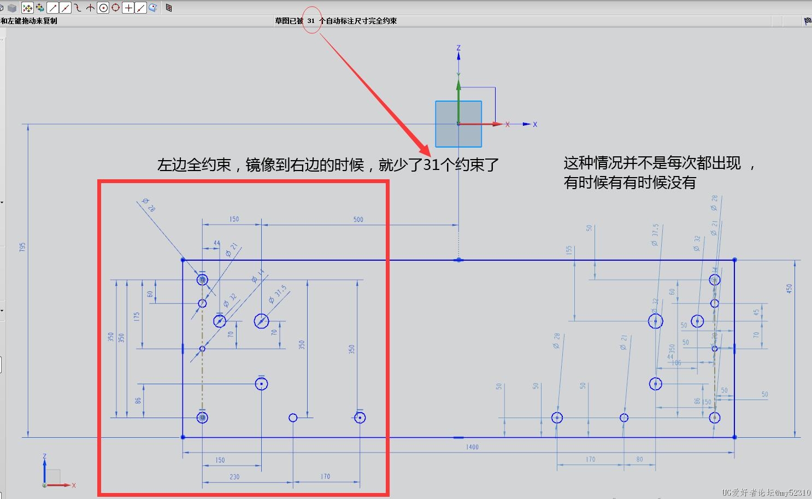Toggle Intersection snap icon
Viewport: 812px width, 499px height.
(x=90, y=8)
